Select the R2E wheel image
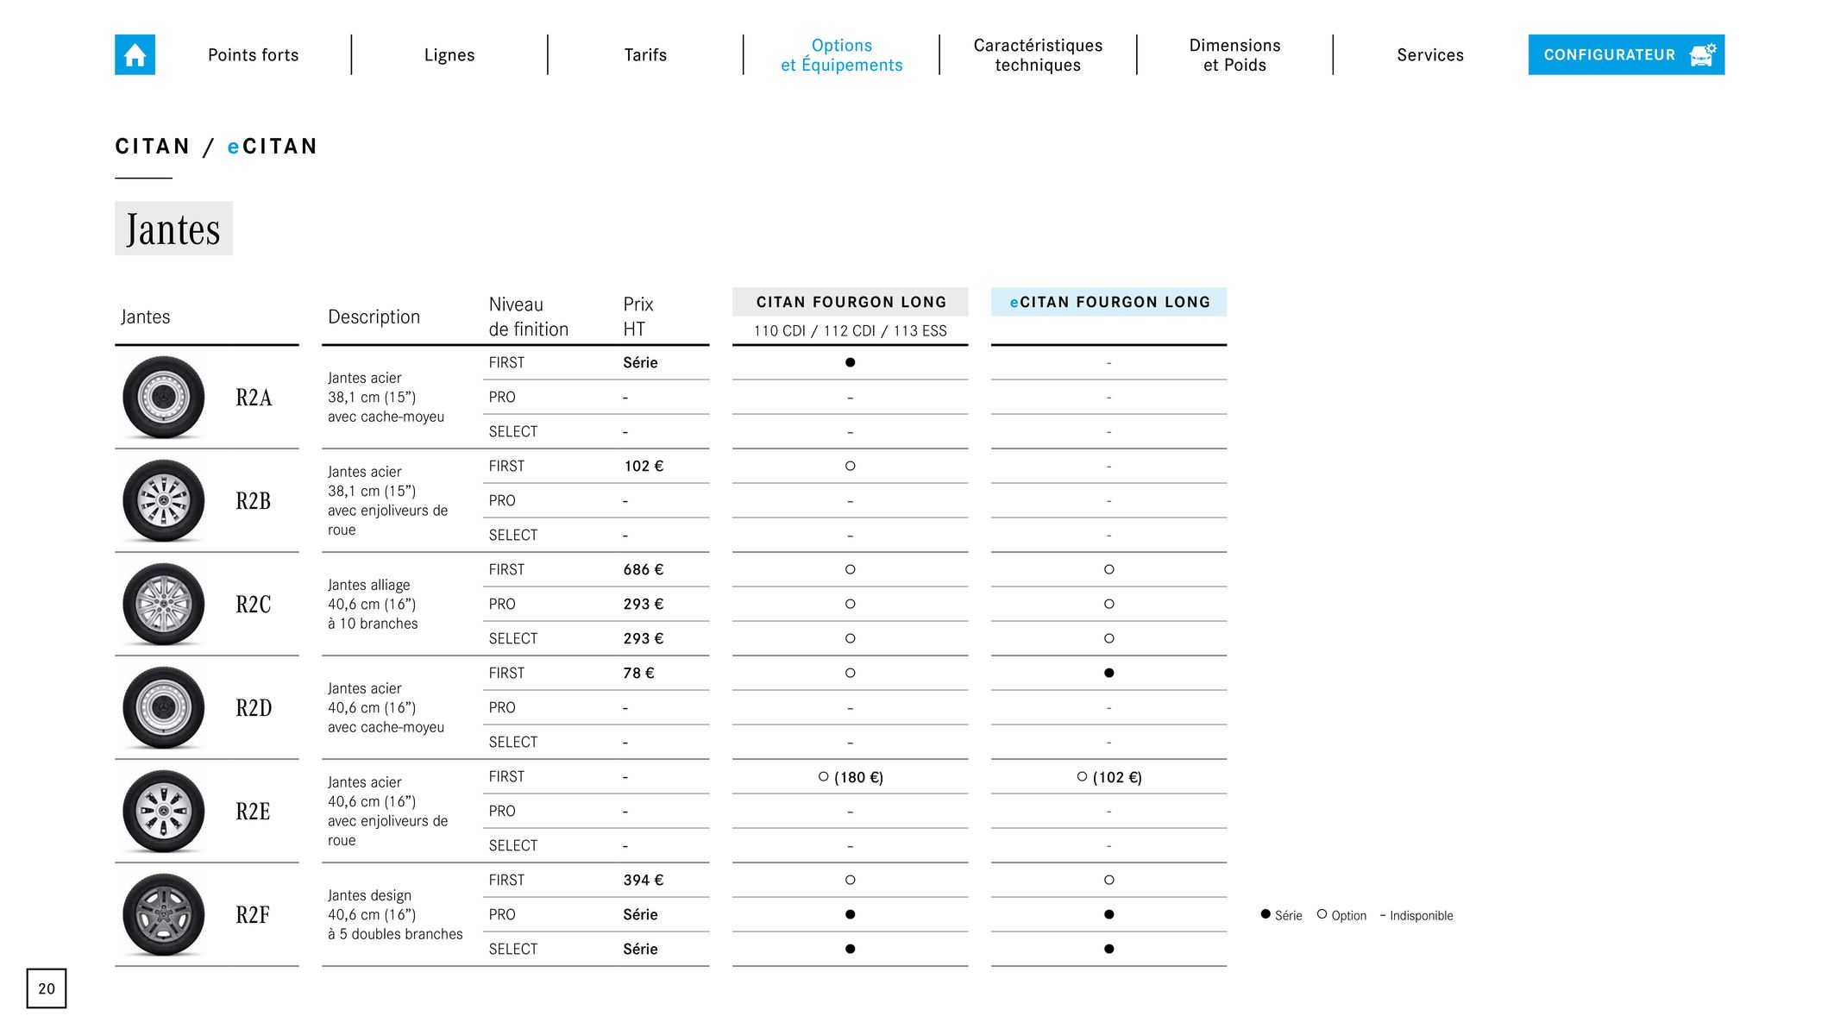This screenshot has width=1840, height=1035. [164, 812]
